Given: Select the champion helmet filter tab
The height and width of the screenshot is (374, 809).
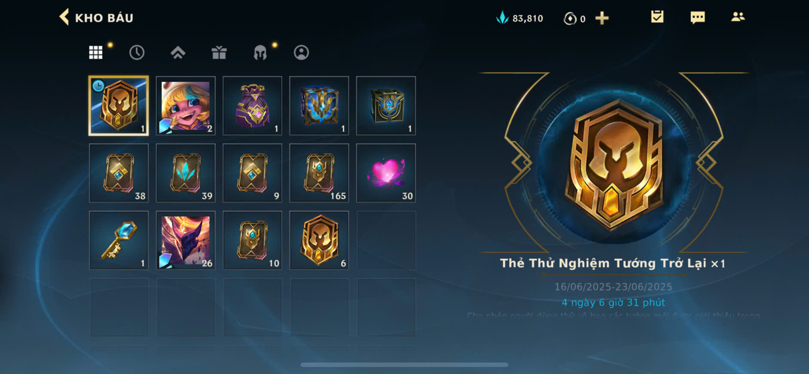Looking at the screenshot, I should 260,52.
